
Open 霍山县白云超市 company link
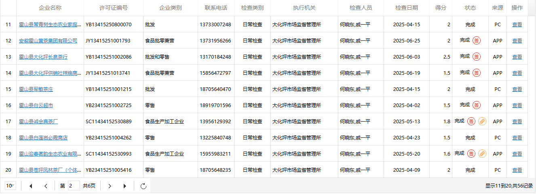[x=36, y=105]
